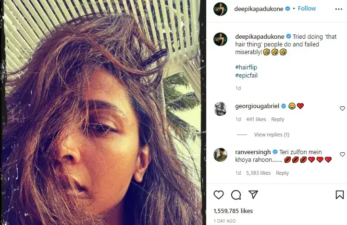Open the selfie photo of the post
The height and width of the screenshot is (225, 347).
[x=103, y=112]
